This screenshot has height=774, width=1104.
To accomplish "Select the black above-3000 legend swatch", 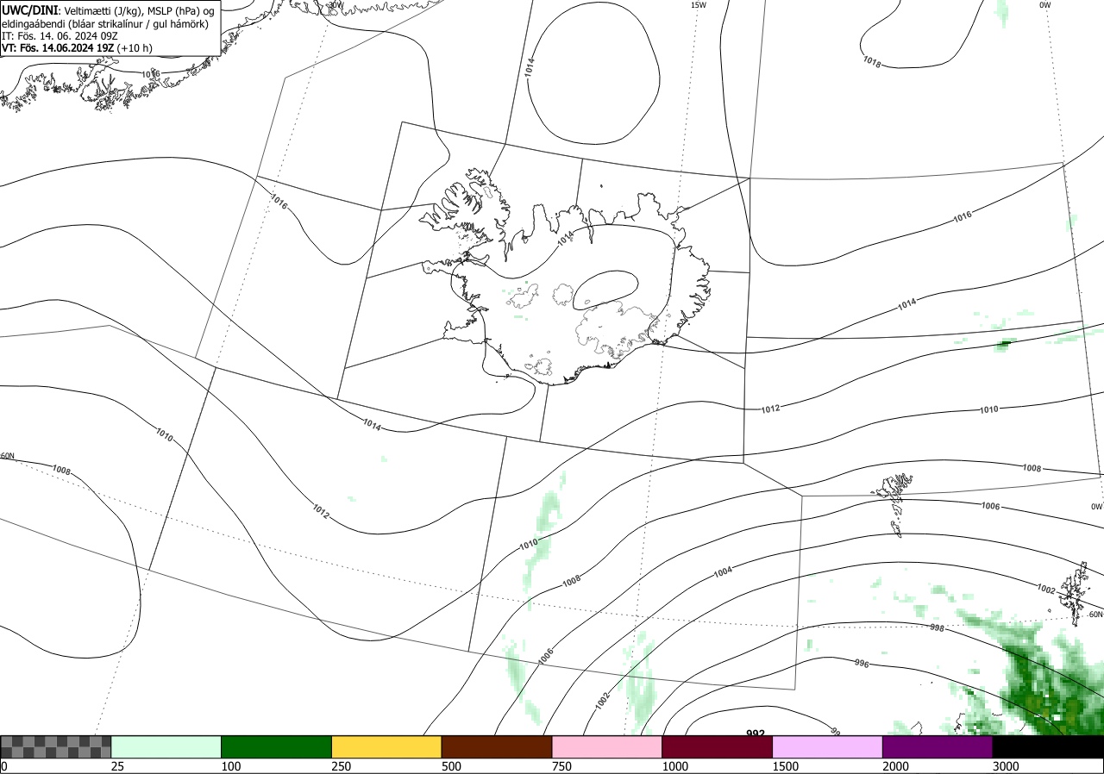I will pos(1048,746).
